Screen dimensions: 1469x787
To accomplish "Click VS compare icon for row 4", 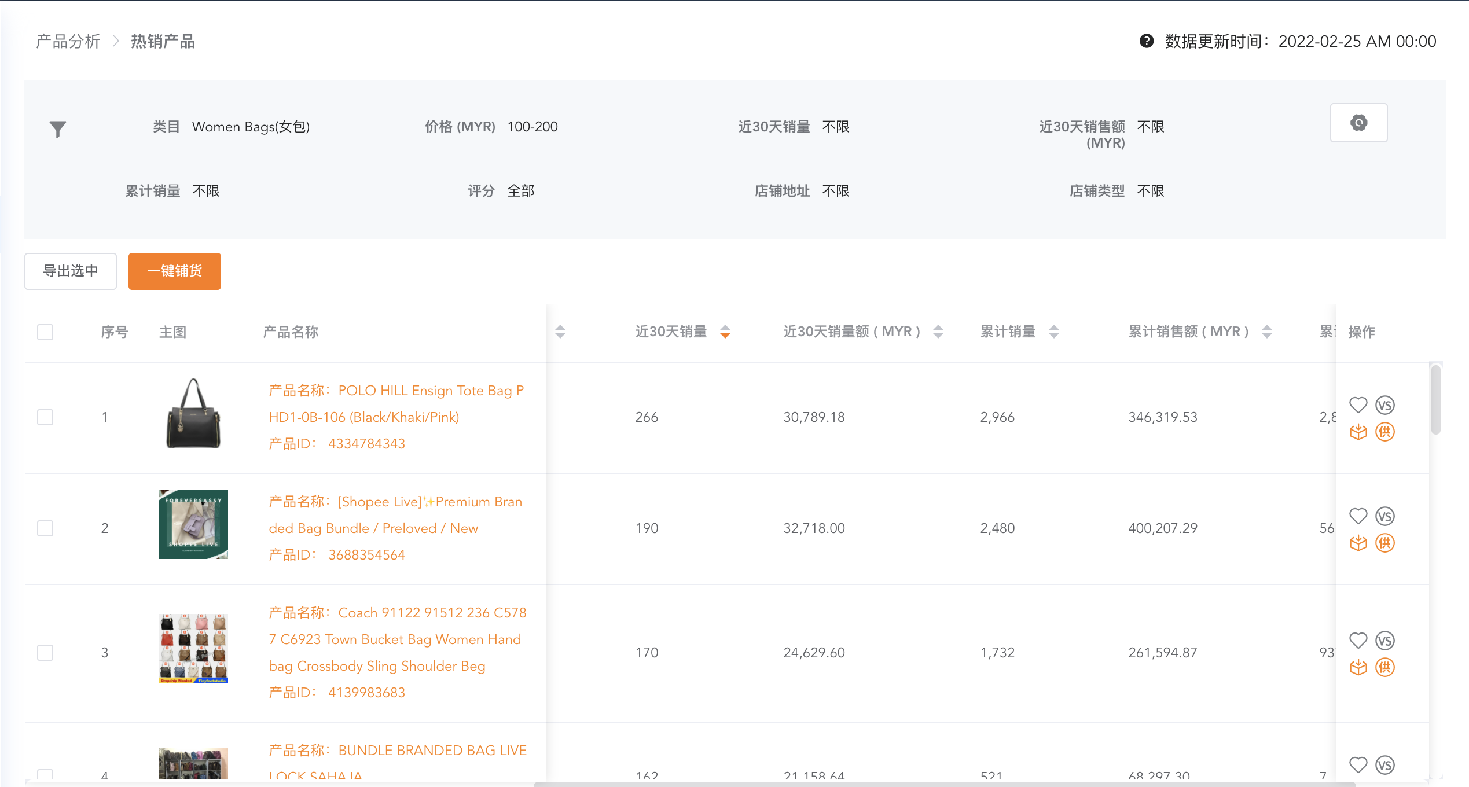I will click(x=1385, y=764).
